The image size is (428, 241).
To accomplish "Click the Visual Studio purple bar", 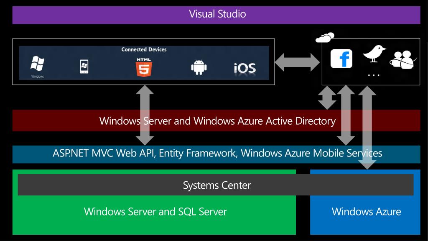I will coord(216,15).
